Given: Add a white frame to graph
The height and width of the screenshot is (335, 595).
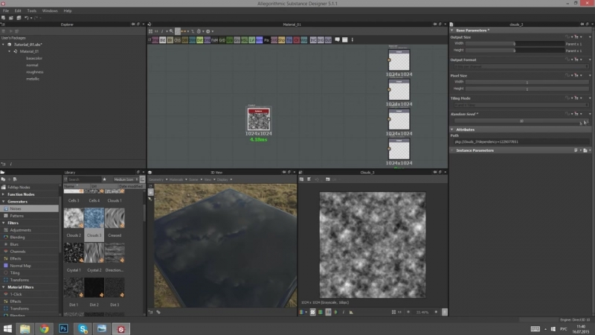Looking at the screenshot, I should pos(345,39).
